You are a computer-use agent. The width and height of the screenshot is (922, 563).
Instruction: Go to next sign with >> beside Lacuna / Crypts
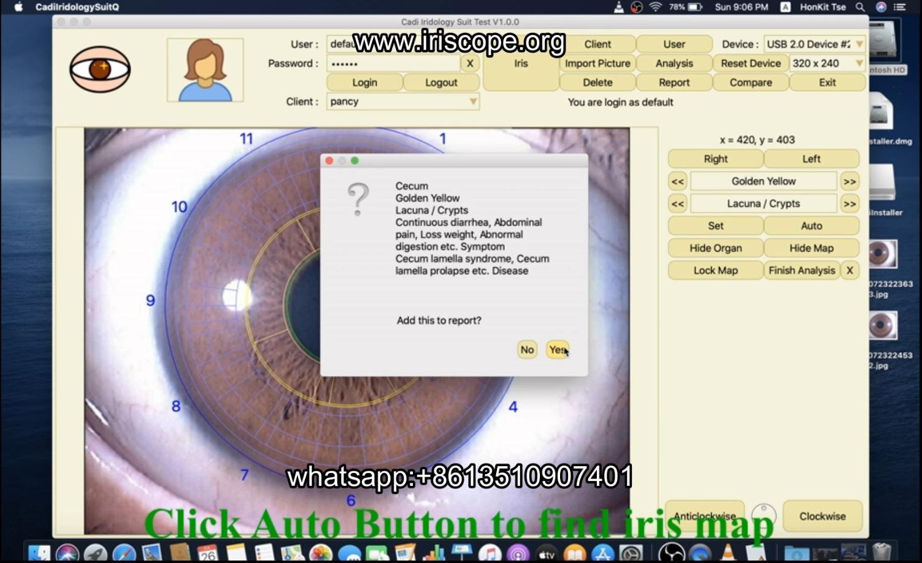[x=850, y=203]
